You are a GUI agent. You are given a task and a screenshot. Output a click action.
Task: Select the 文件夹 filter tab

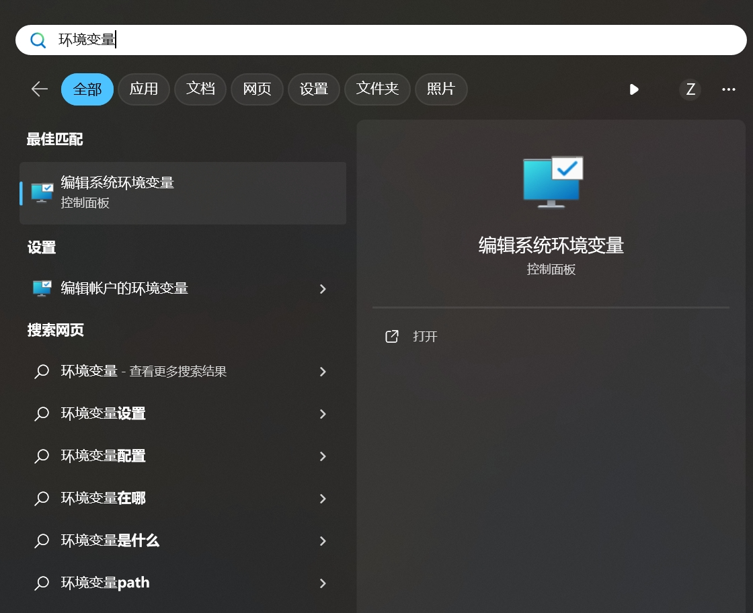click(377, 89)
